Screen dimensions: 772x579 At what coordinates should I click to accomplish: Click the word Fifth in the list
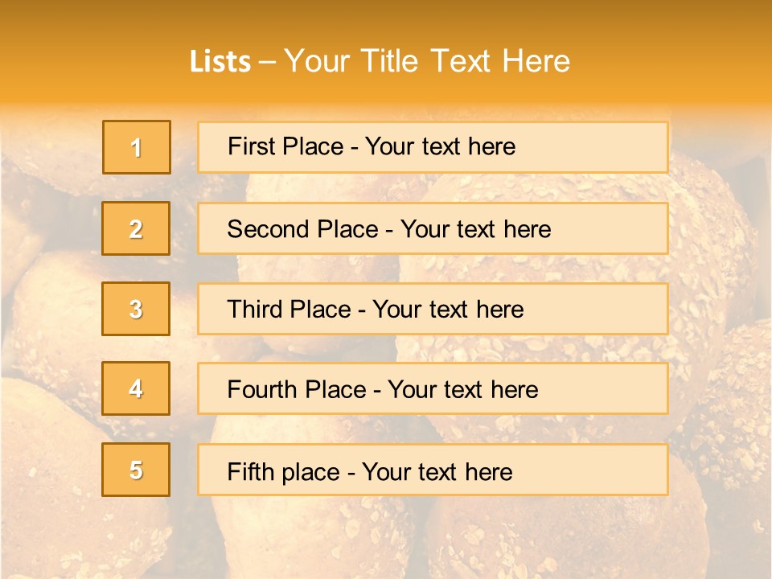pos(251,471)
